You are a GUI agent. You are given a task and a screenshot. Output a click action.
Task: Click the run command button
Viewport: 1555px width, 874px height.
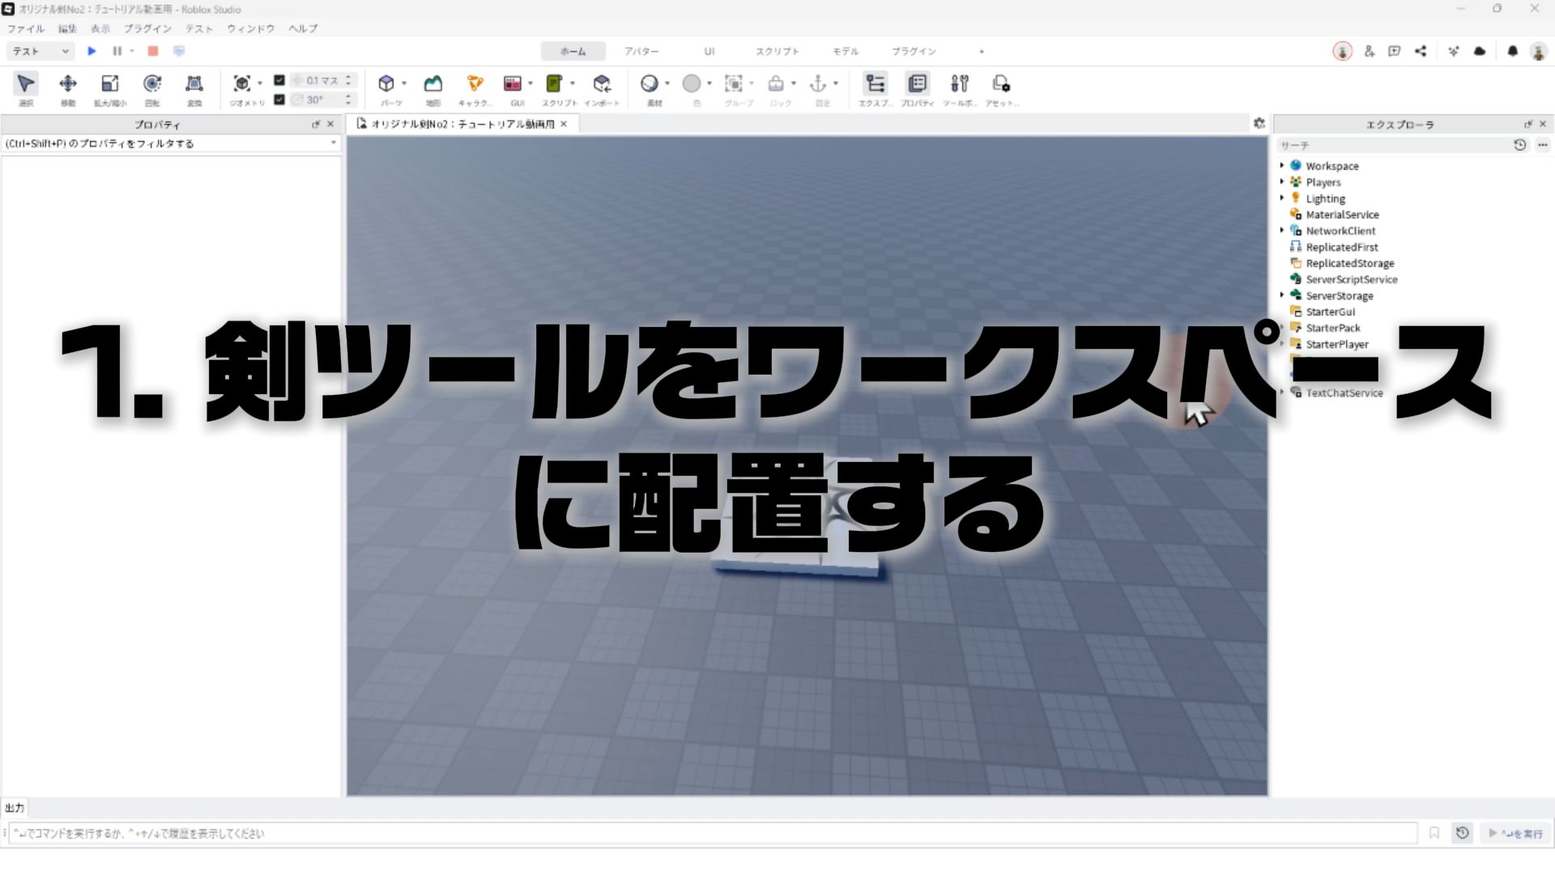point(1516,833)
